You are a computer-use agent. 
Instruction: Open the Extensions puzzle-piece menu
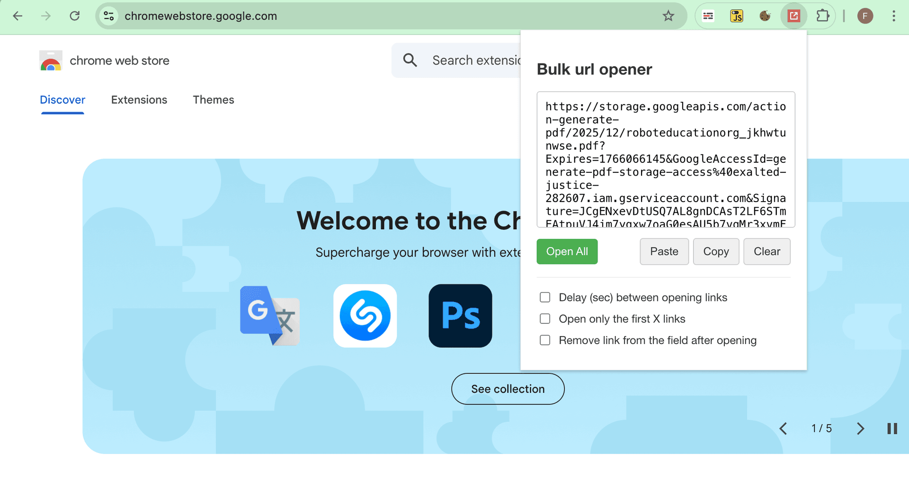[x=822, y=16]
